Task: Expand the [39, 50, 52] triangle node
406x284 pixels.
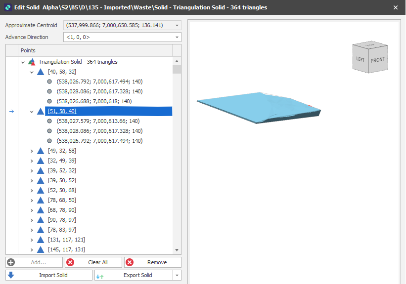Action: click(x=32, y=181)
